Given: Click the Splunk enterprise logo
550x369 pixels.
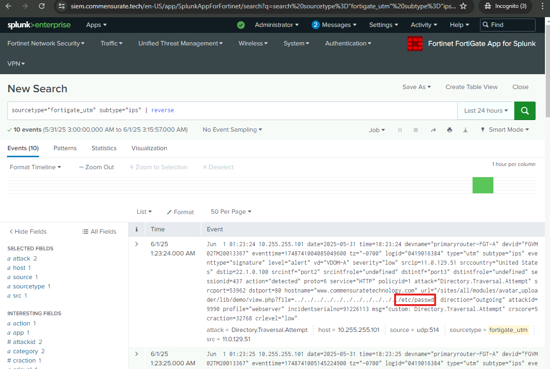Looking at the screenshot, I should (39, 25).
